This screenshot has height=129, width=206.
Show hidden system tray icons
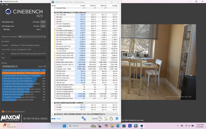[178, 126]
